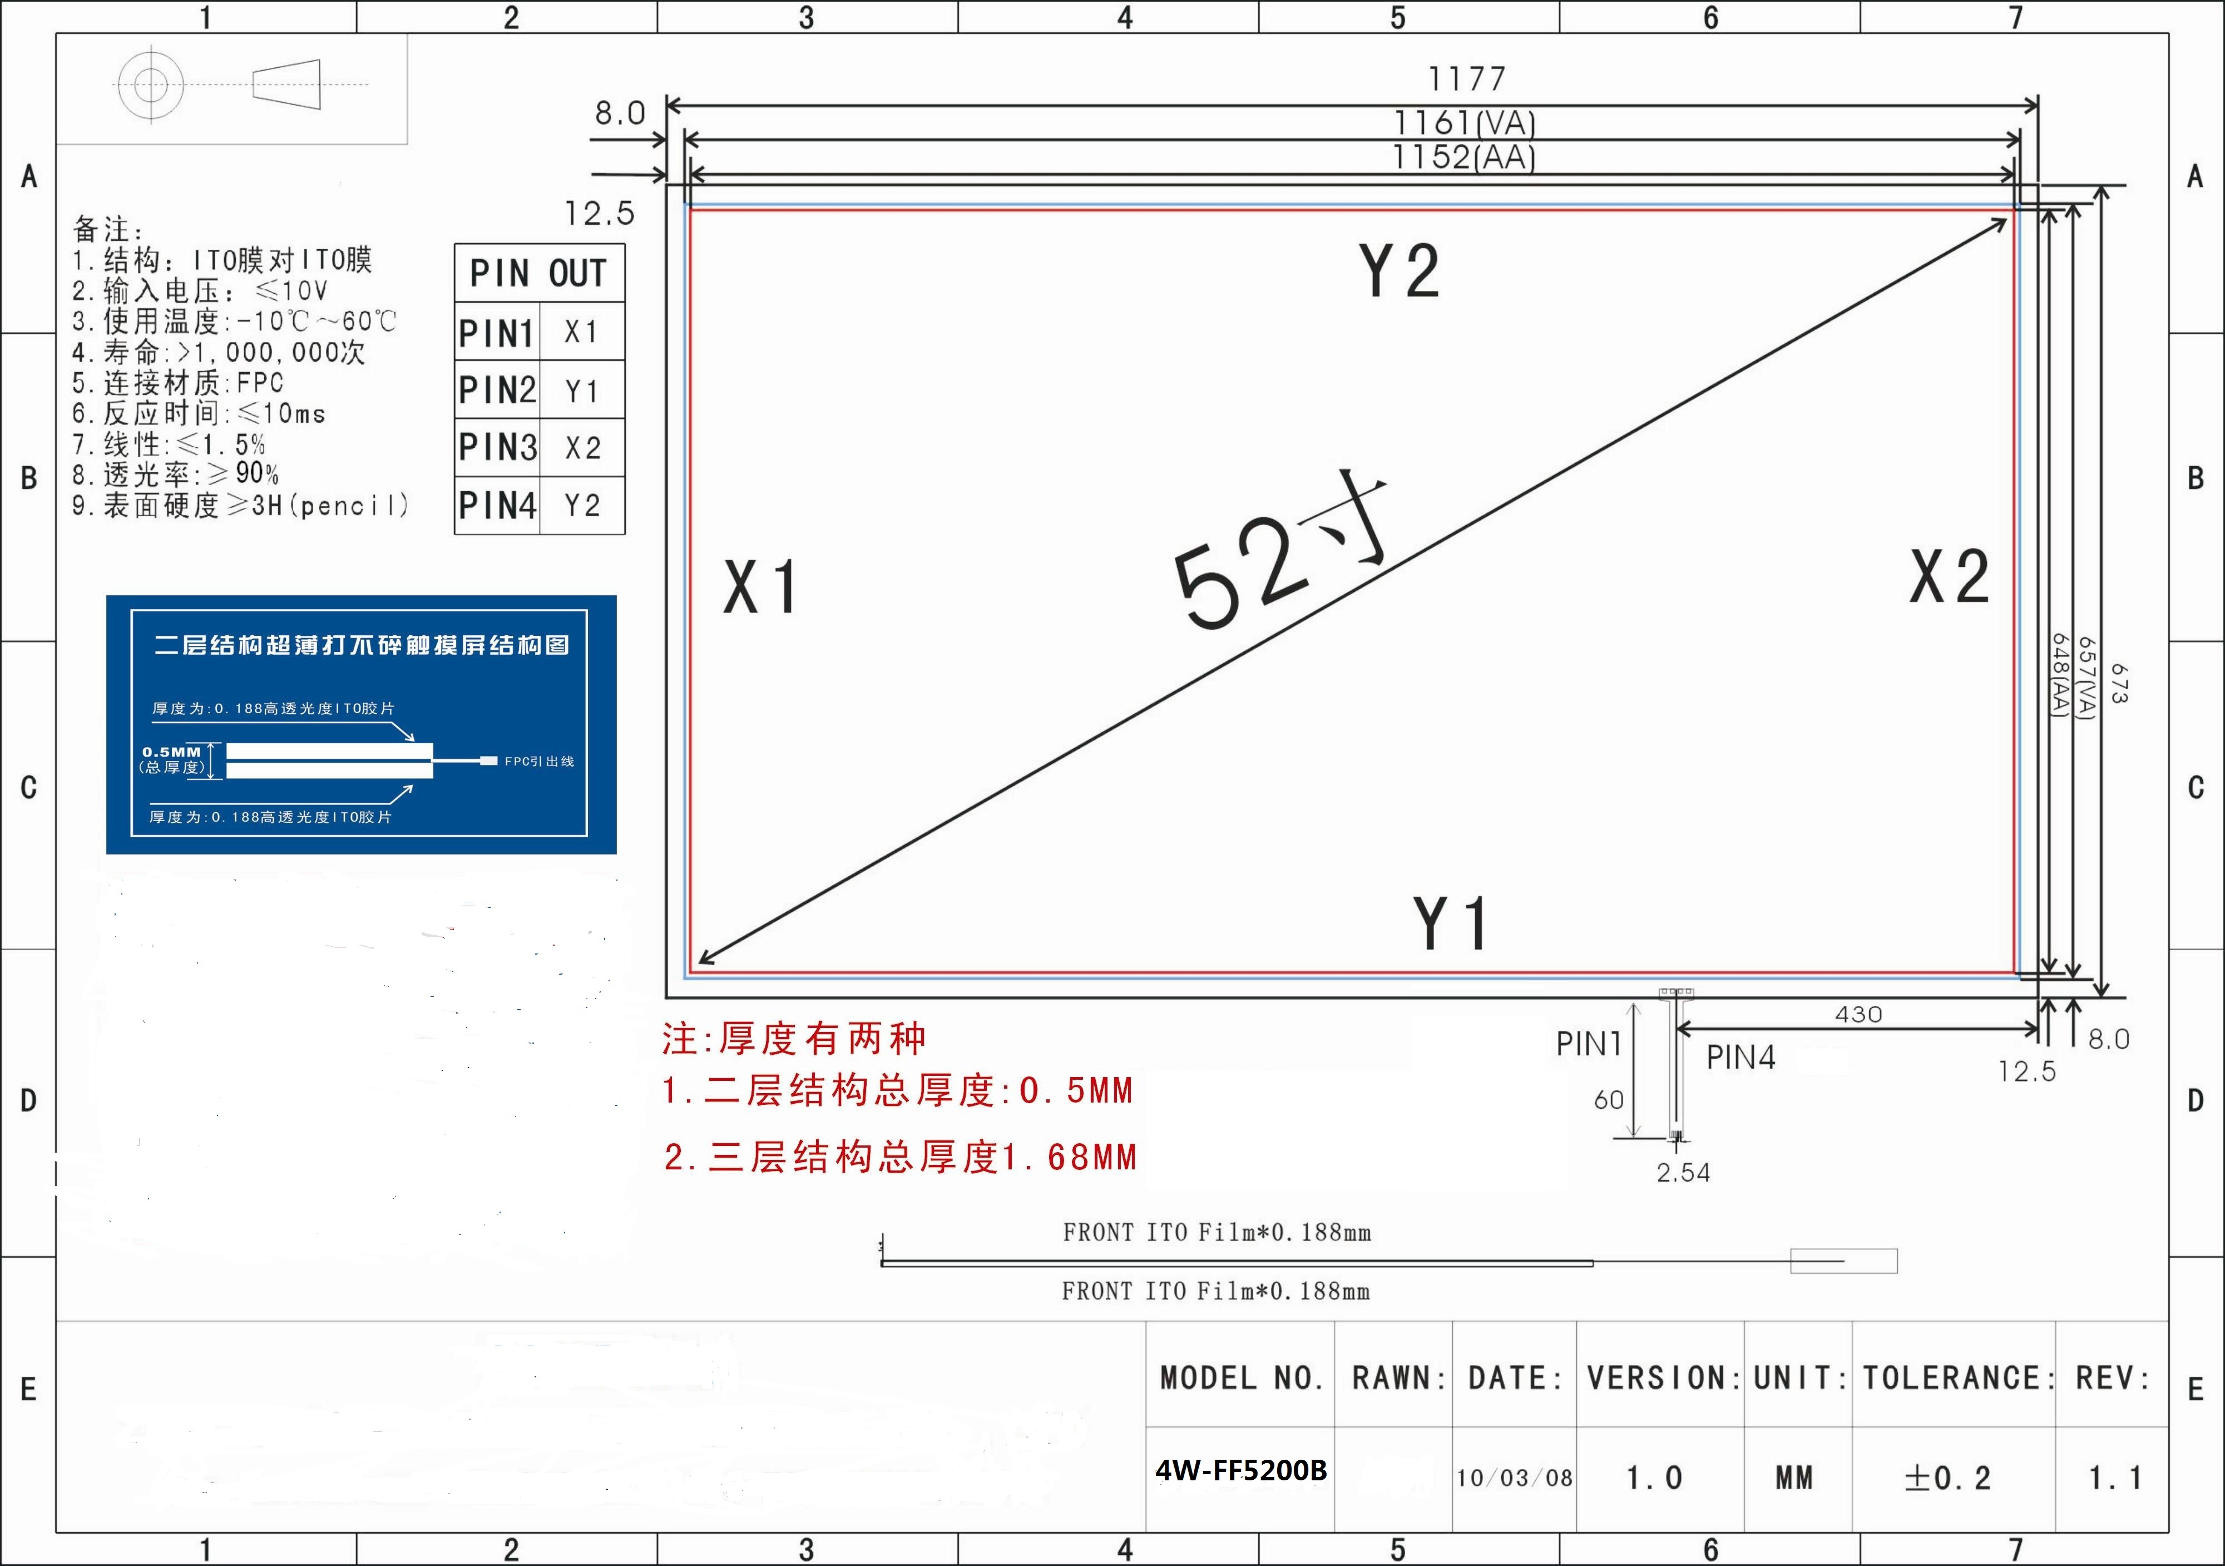Viewport: 2225px width, 1566px height.
Task: Click the concentric circles projection symbol
Action: (150, 85)
